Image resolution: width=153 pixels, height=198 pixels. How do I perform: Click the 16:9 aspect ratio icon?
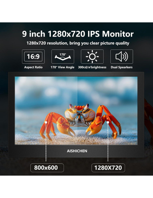(x=33, y=57)
